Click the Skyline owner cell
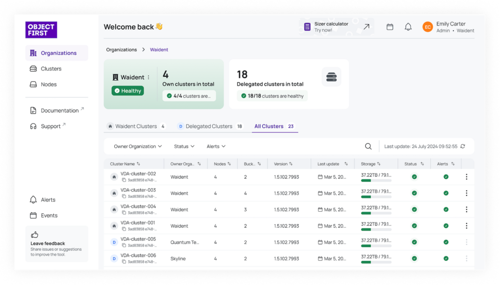500x285 pixels. (x=178, y=259)
